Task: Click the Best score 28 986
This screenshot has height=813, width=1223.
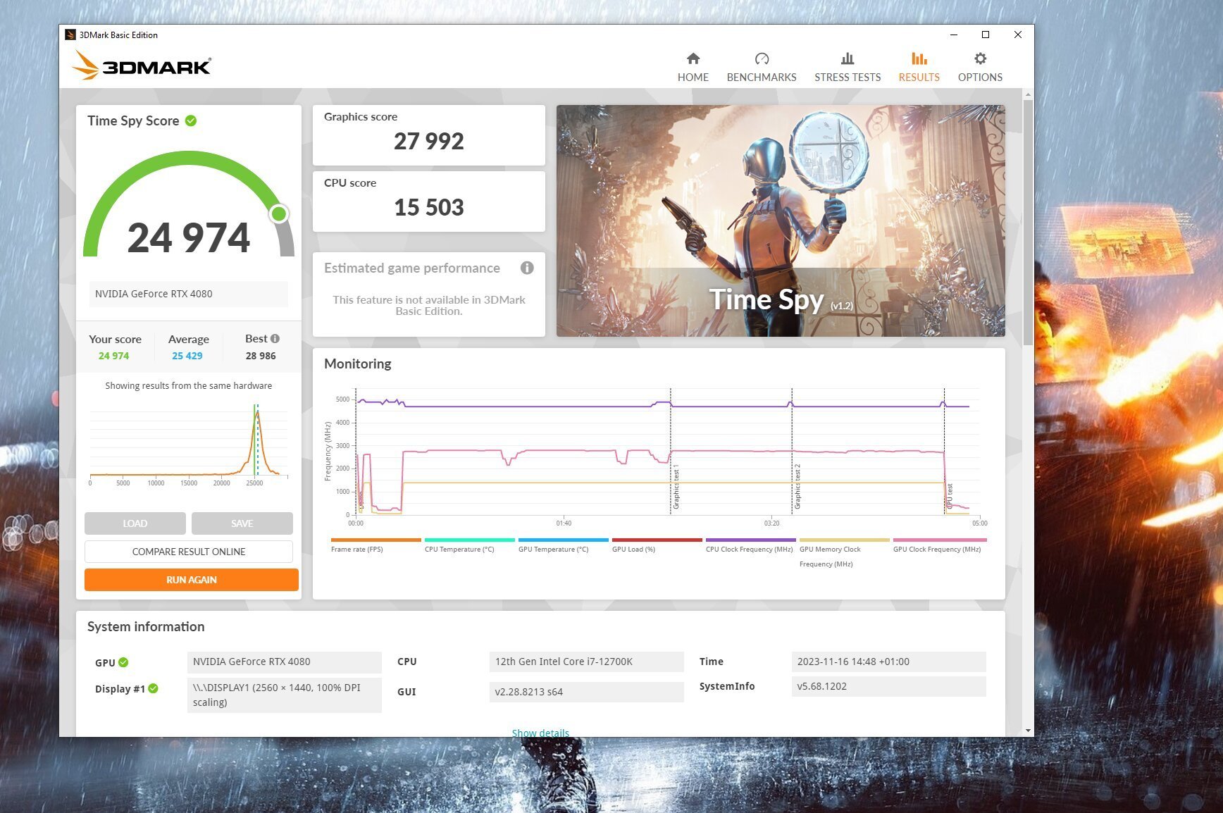Action: point(261,356)
